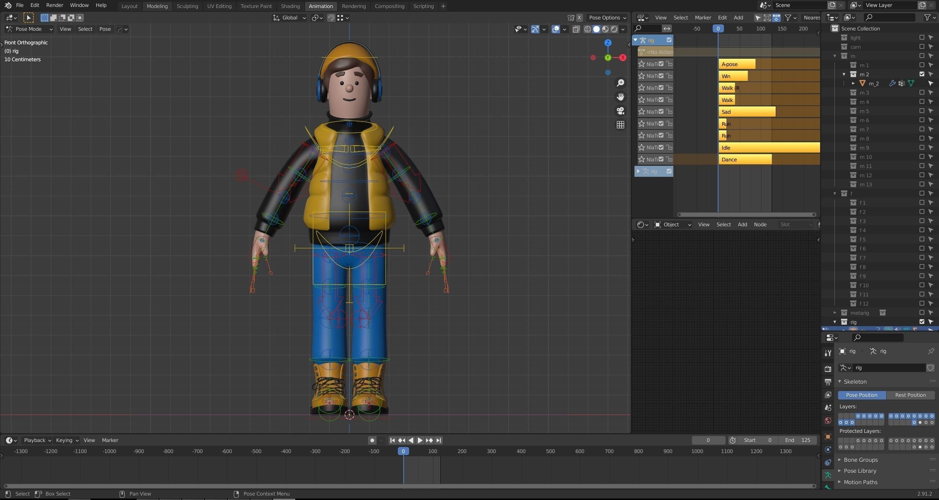Toggle solo star on Sad NLA track
Image resolution: width=939 pixels, height=500 pixels.
tap(641, 112)
